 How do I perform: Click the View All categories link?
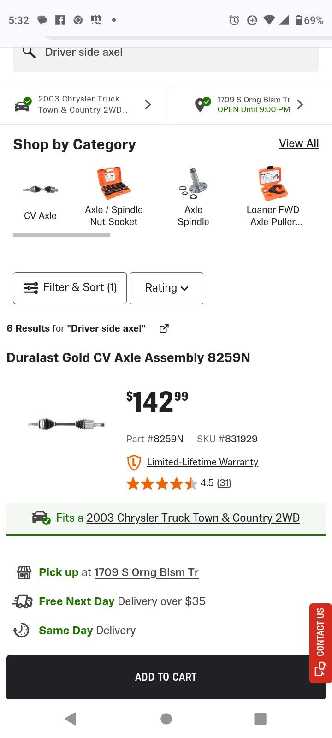(299, 143)
